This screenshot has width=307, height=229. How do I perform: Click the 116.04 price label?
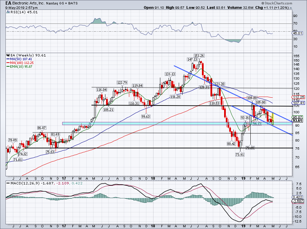pyautogui.click(x=102, y=89)
